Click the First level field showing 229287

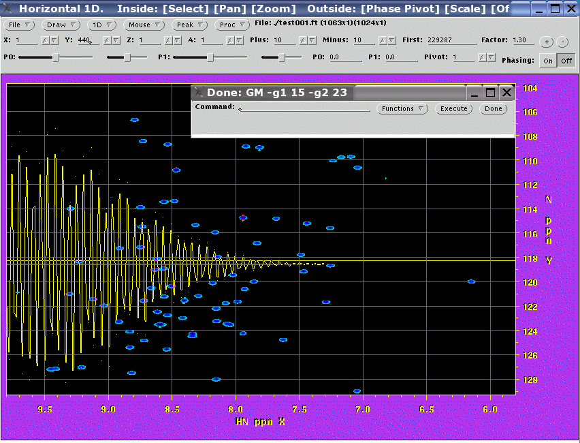pyautogui.click(x=451, y=40)
